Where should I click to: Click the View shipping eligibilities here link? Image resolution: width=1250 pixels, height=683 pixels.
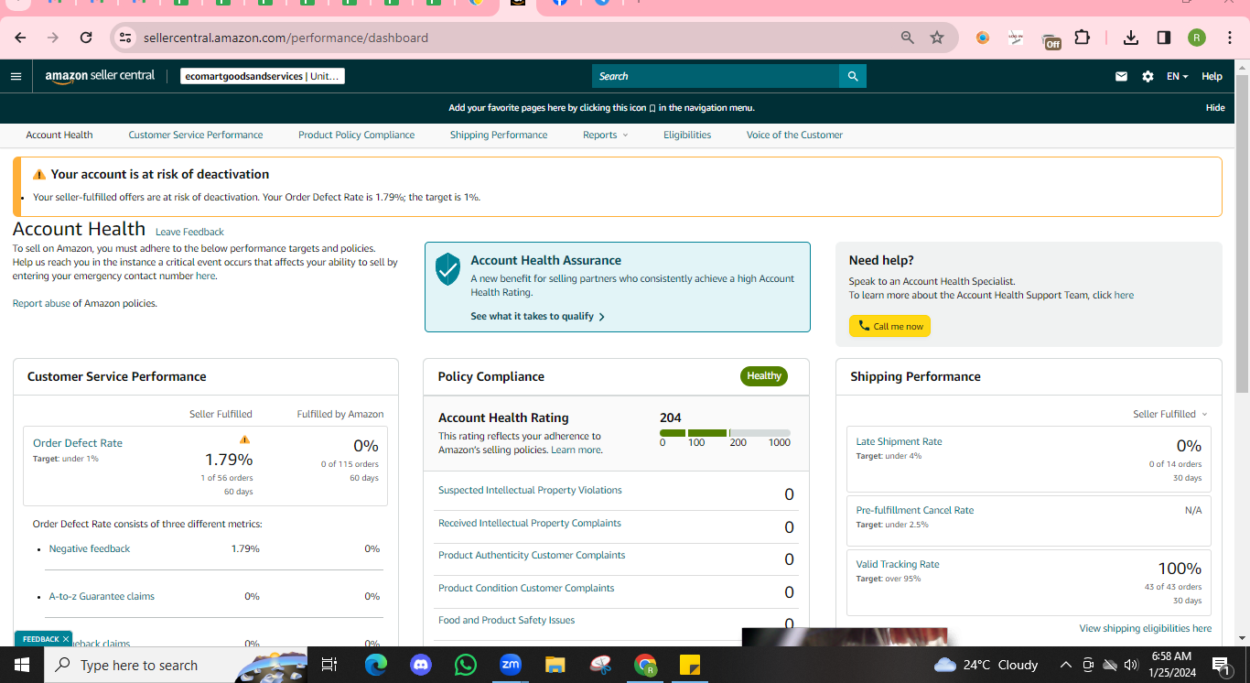pos(1146,628)
